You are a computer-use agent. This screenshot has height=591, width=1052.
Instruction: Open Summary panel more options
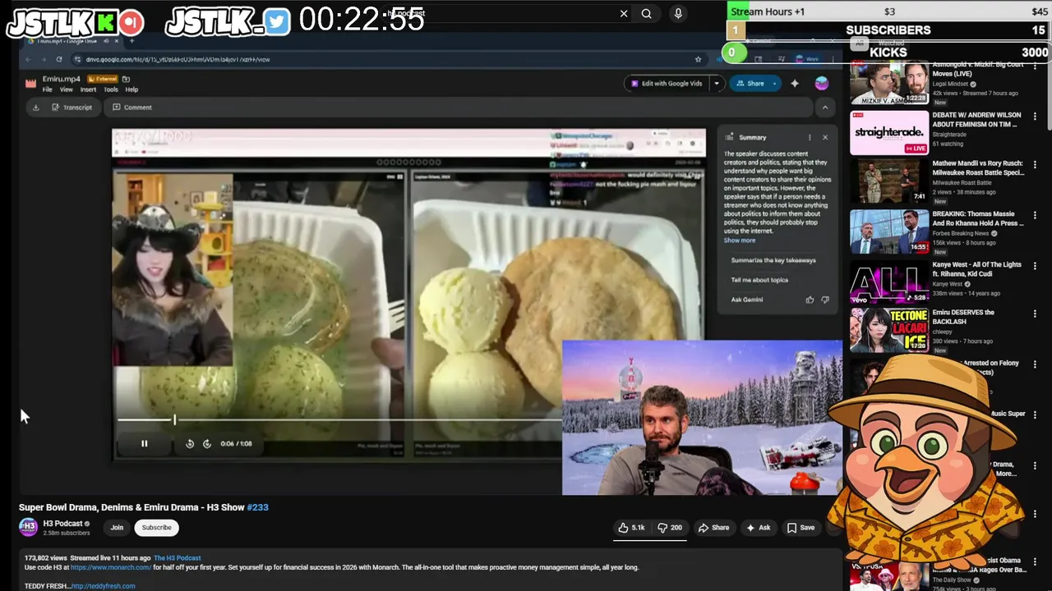tap(810, 137)
